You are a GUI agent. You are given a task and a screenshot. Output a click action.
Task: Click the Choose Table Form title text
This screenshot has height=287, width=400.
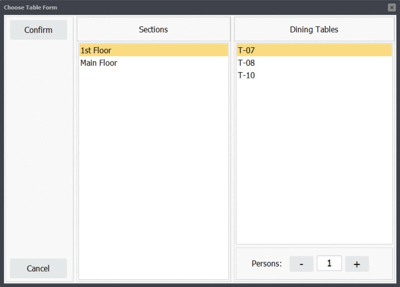pos(30,7)
